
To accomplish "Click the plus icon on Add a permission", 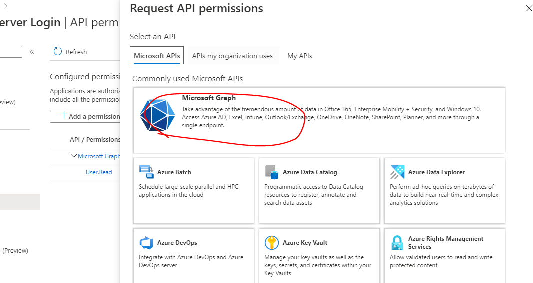I will (64, 116).
